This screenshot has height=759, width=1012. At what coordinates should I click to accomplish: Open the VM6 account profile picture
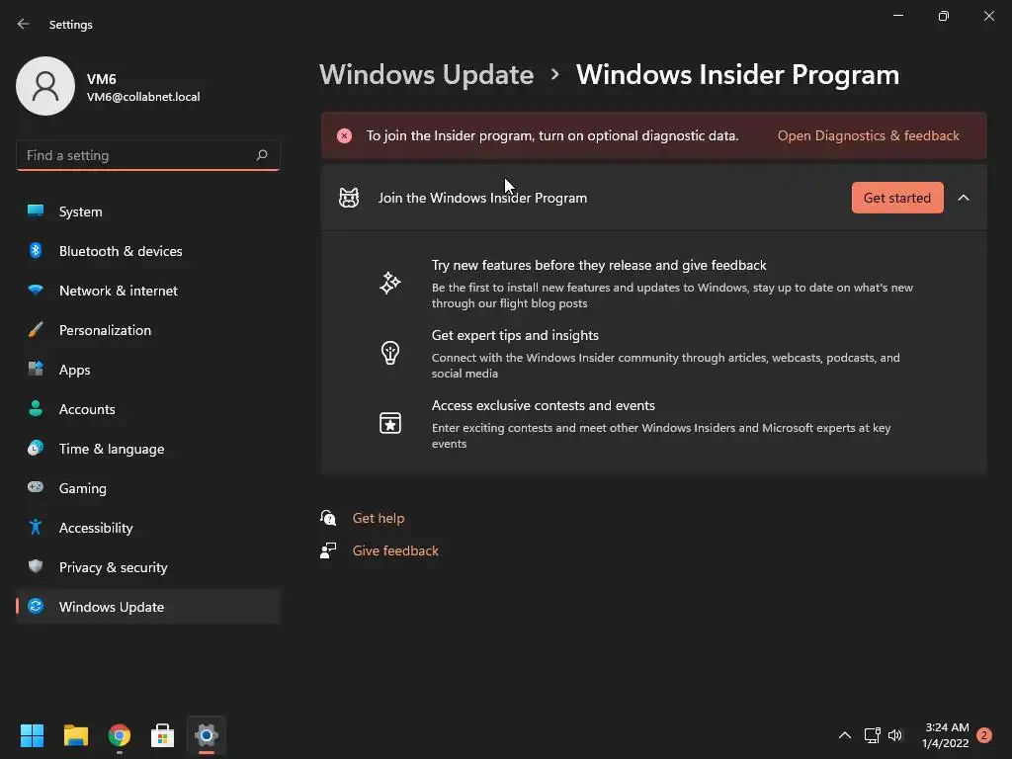click(45, 86)
